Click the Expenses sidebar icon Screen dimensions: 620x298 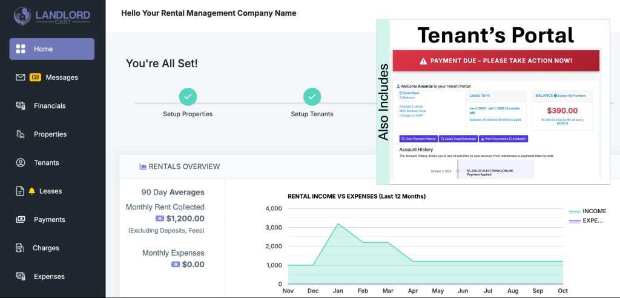[21, 277]
